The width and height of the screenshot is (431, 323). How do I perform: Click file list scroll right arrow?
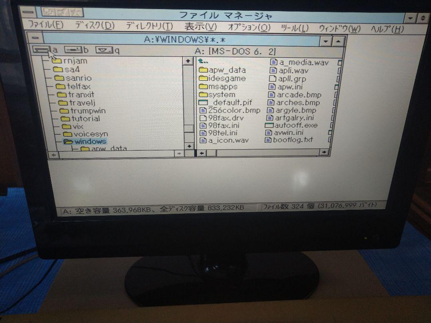(324, 152)
